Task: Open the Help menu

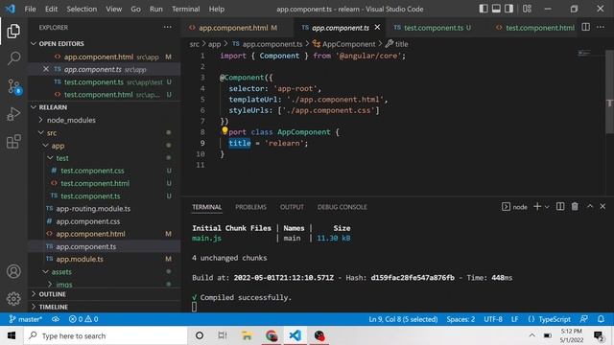Action: [x=217, y=9]
